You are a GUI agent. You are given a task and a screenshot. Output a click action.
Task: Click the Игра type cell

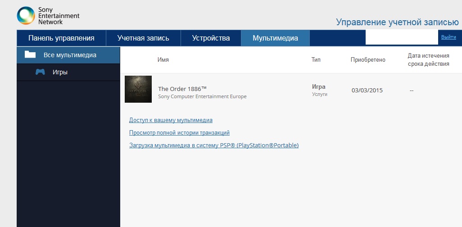318,87
